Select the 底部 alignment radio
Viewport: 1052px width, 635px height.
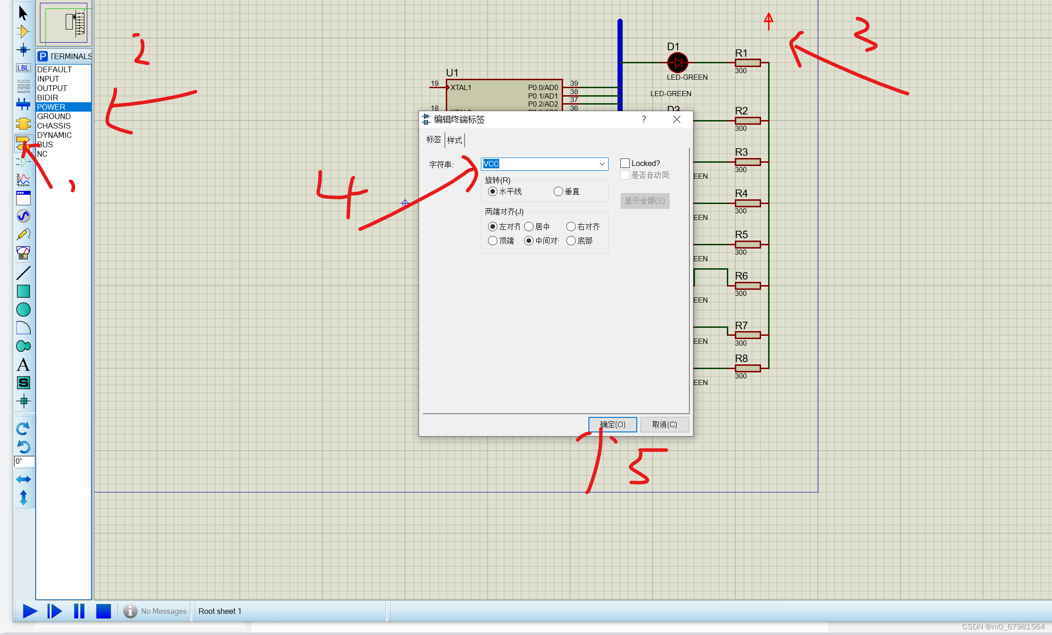tap(571, 241)
